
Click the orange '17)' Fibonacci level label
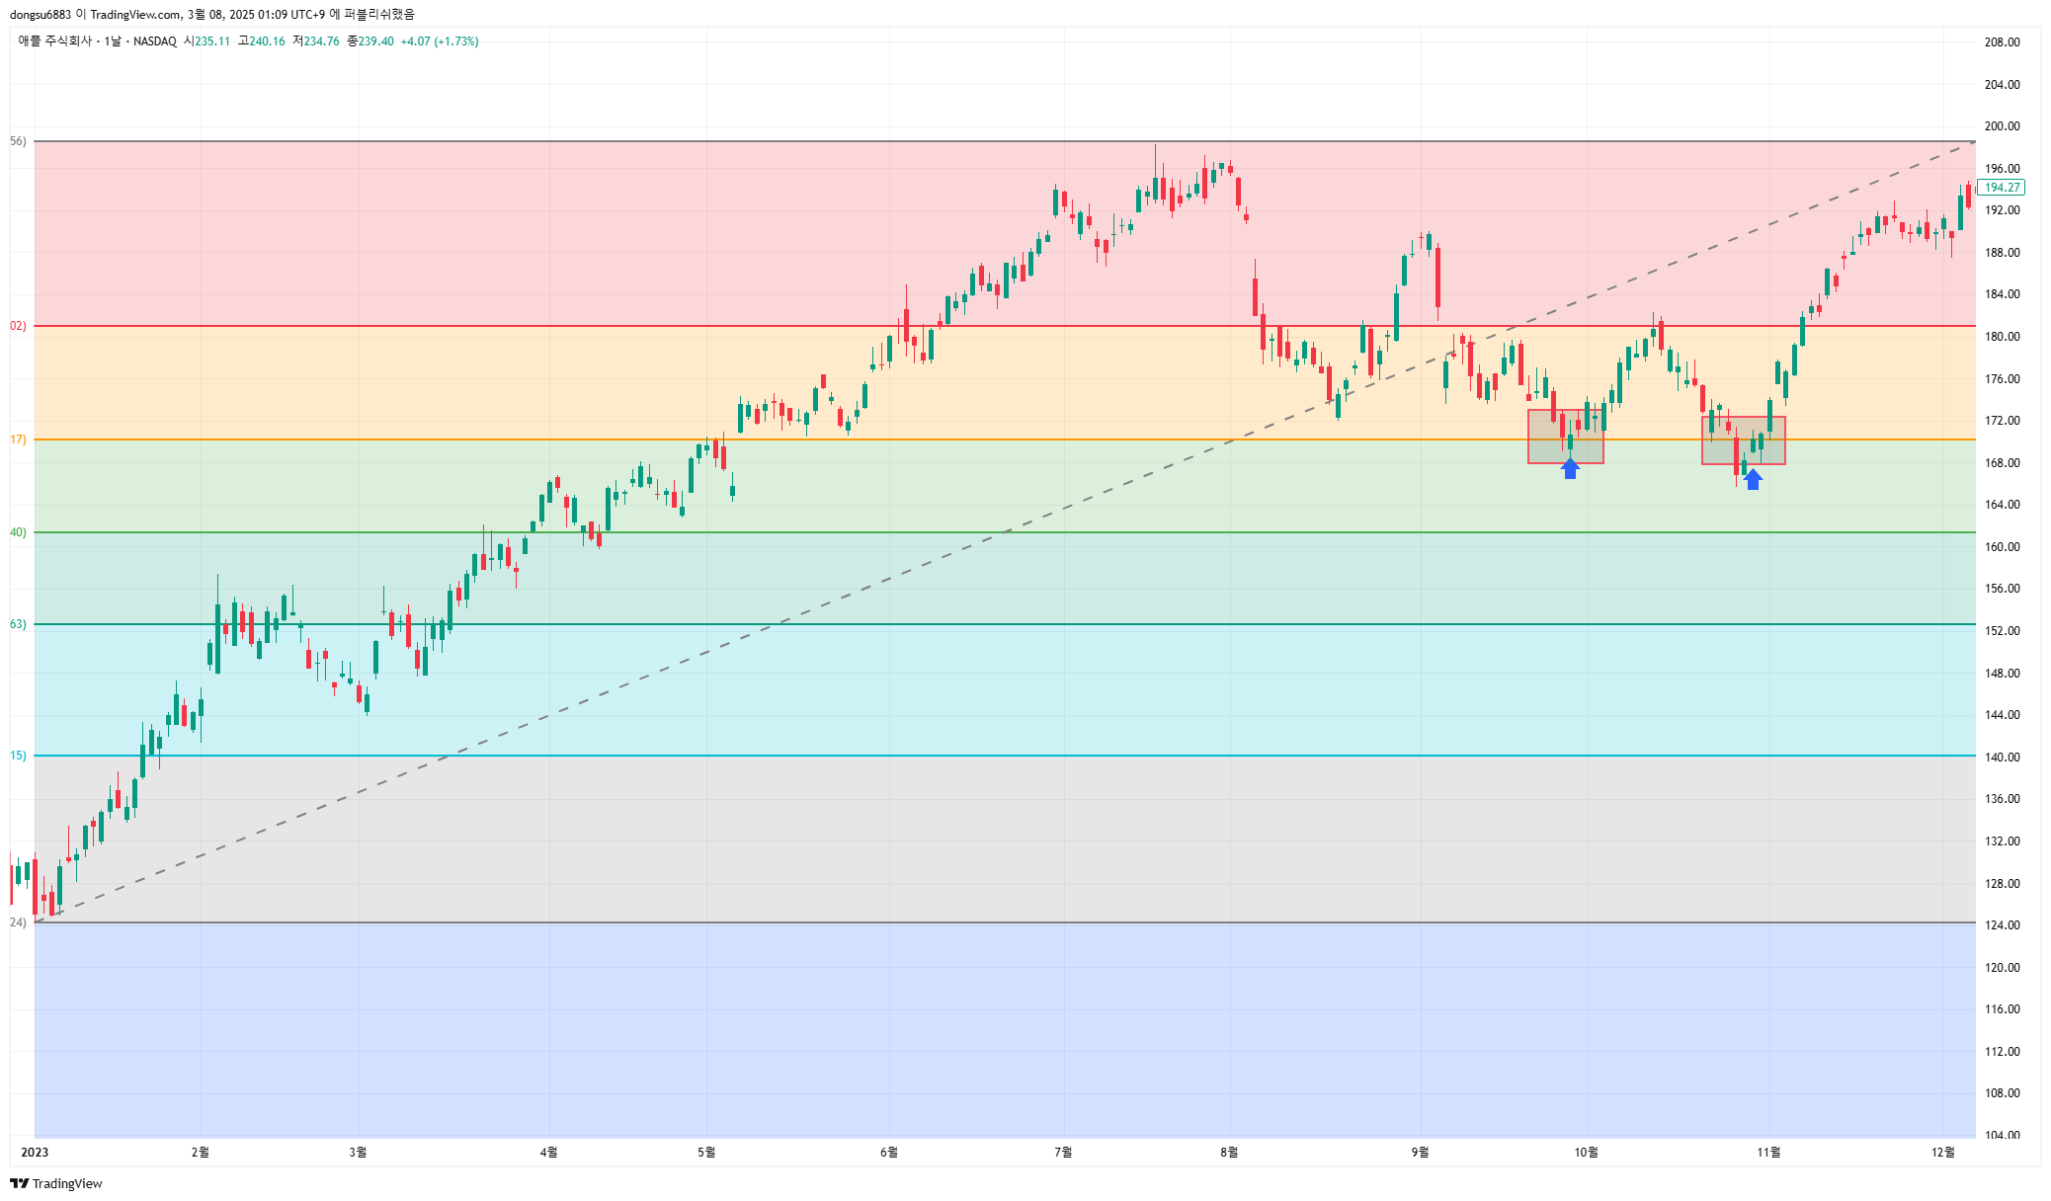pos(18,440)
